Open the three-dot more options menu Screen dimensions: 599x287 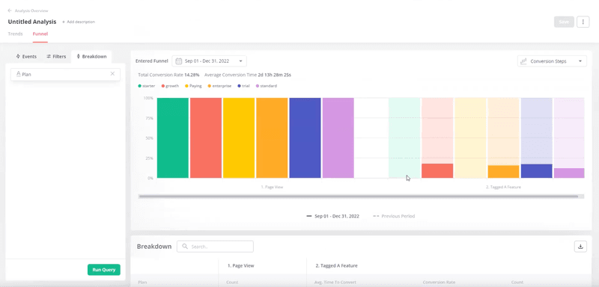(583, 22)
